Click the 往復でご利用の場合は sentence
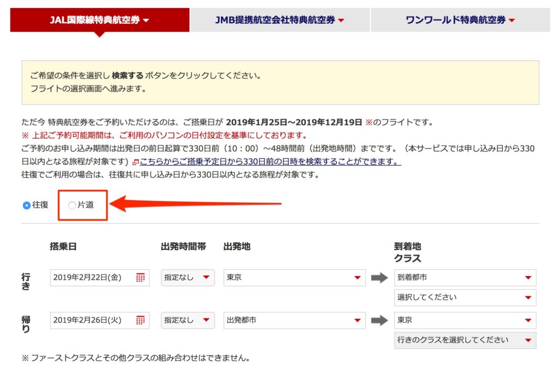The width and height of the screenshot is (553, 366). (x=170, y=175)
